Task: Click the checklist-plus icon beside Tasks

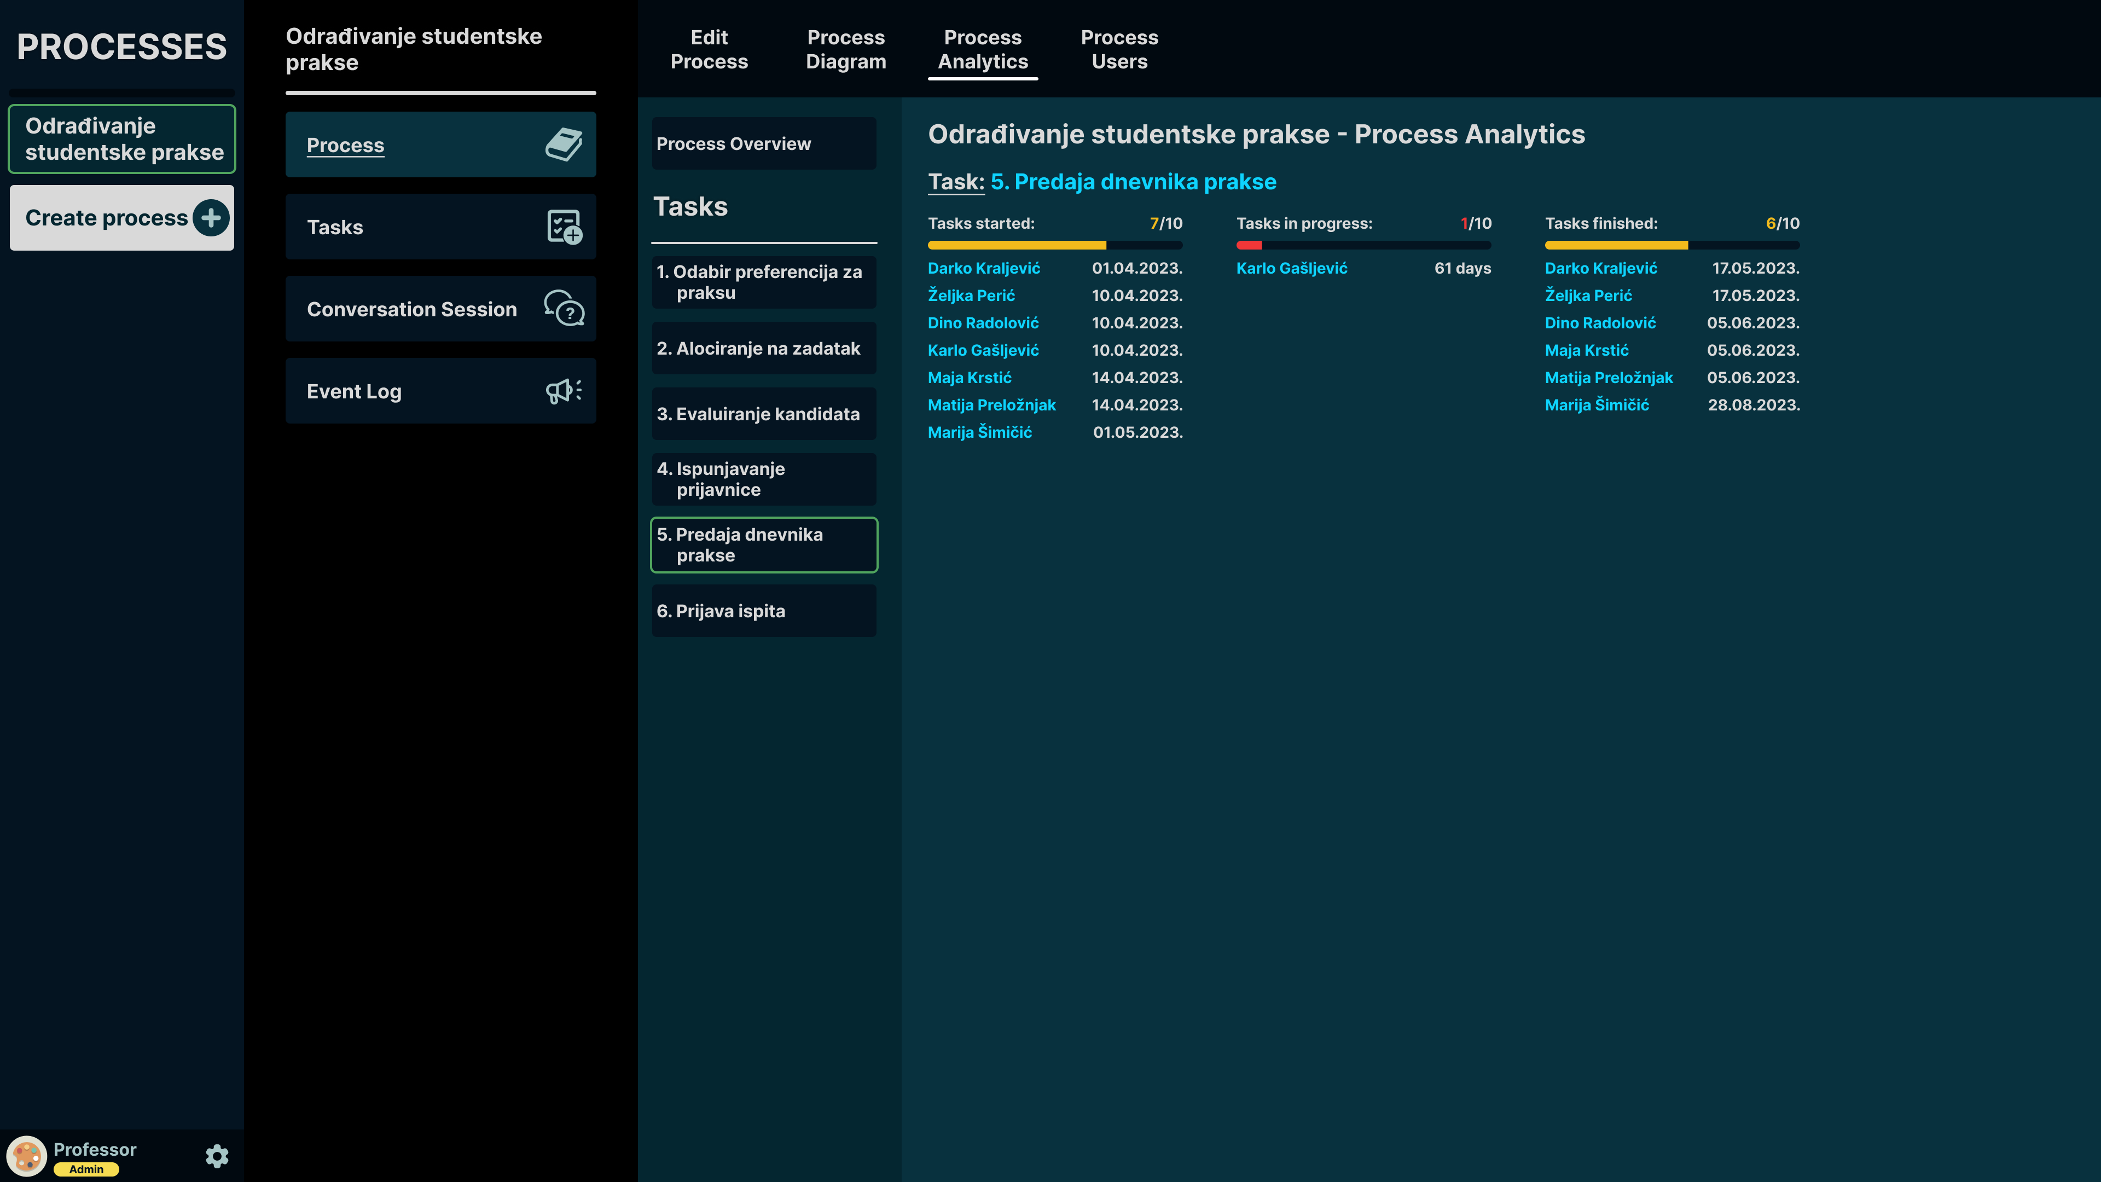Action: pyautogui.click(x=564, y=227)
